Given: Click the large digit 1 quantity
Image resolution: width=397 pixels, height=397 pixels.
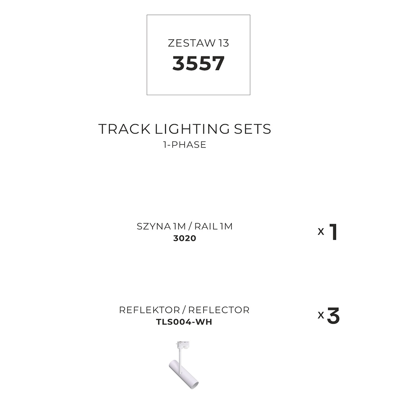Looking at the screenshot, I should click(333, 232).
